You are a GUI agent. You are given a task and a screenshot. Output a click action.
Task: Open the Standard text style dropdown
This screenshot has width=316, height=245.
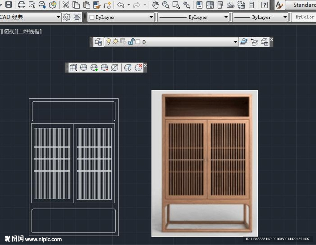301,5
